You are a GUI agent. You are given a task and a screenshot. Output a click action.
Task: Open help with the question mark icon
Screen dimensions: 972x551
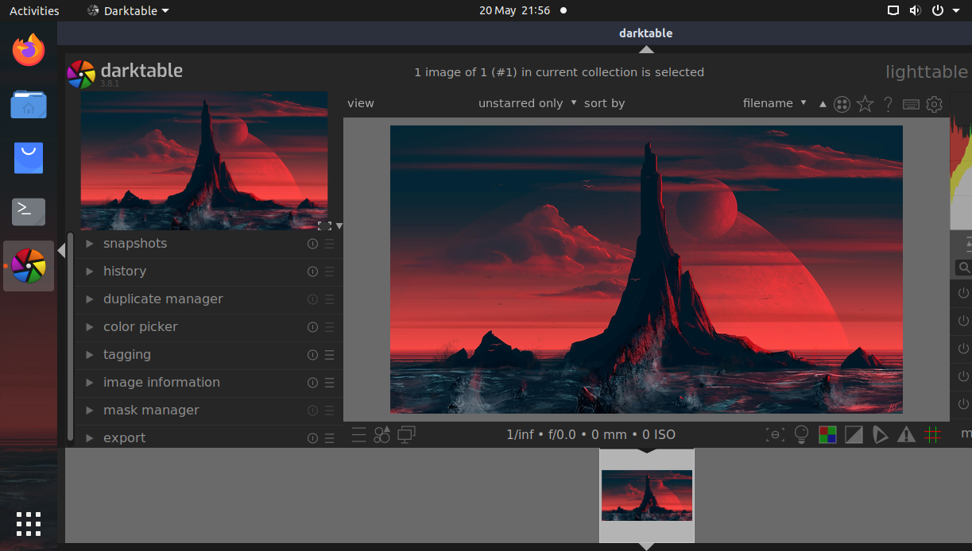(x=888, y=103)
